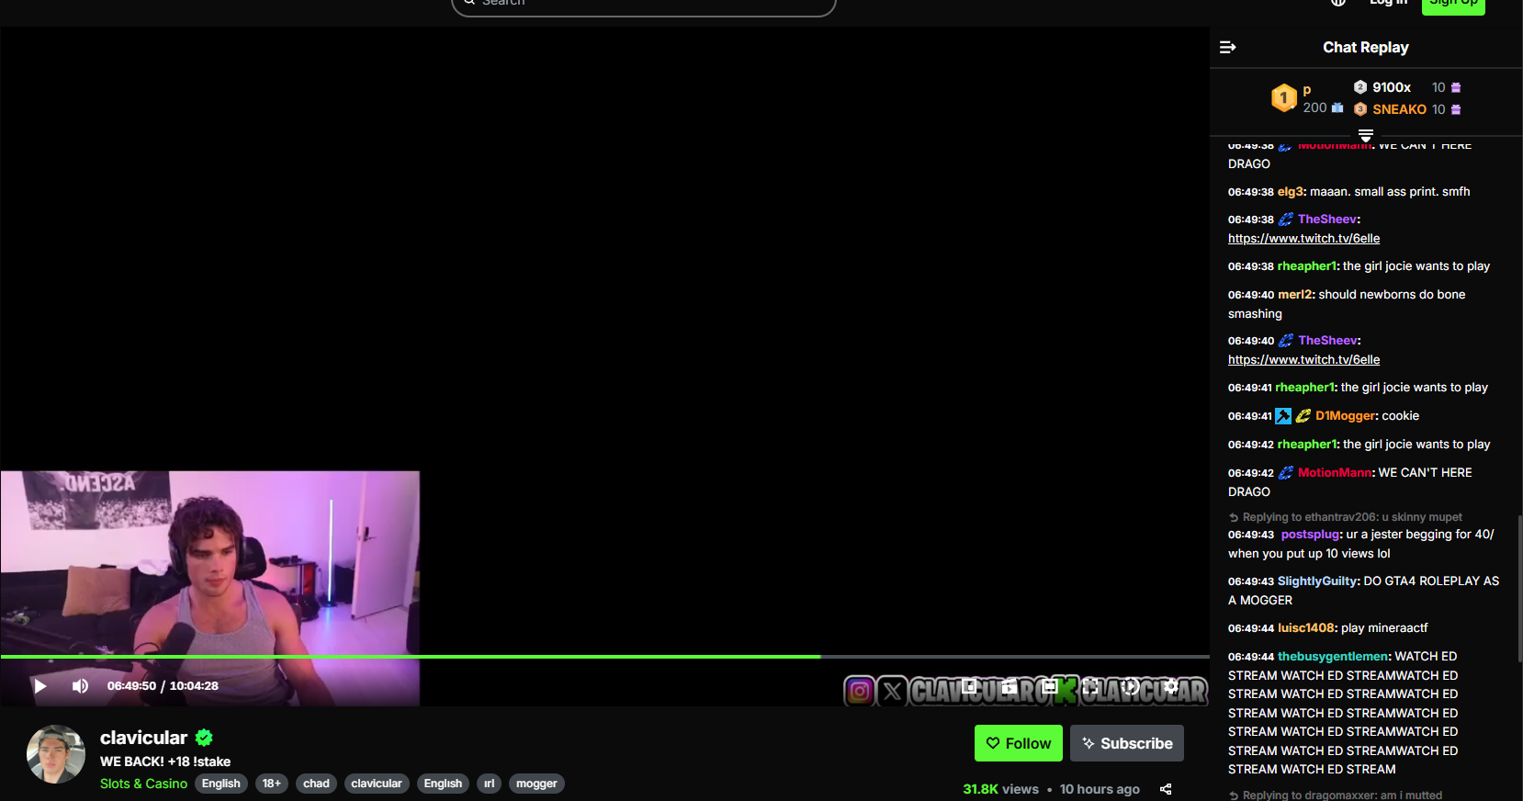Open mini player mode icon
1523x801 pixels.
[x=969, y=686]
